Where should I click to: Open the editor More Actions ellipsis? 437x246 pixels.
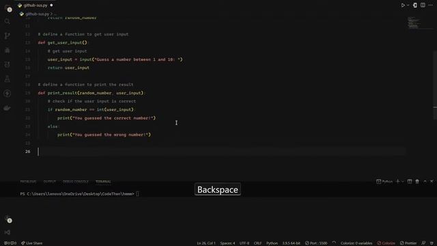tap(431, 5)
